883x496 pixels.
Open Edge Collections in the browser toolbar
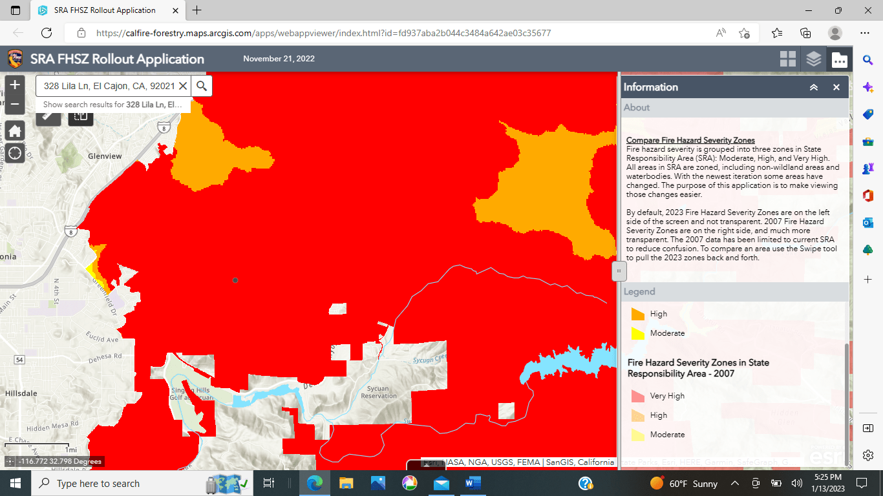pos(805,33)
